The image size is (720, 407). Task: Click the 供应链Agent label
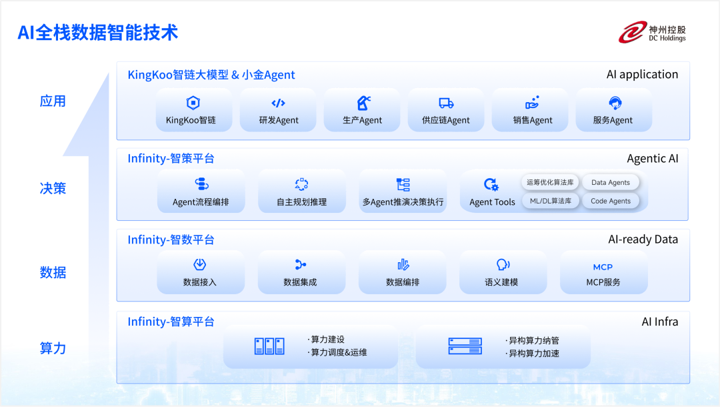pos(446,120)
